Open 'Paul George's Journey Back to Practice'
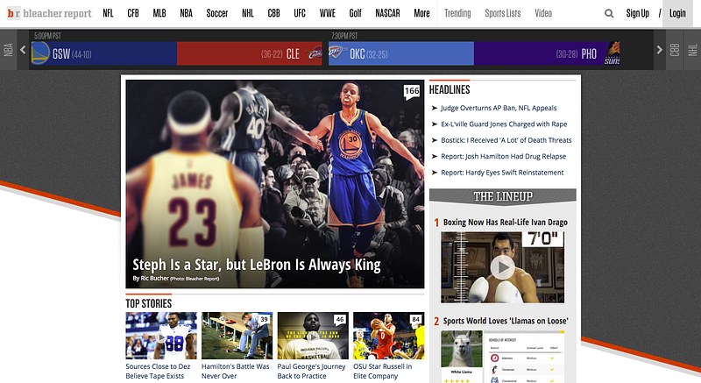This screenshot has height=383, width=701. [312, 371]
